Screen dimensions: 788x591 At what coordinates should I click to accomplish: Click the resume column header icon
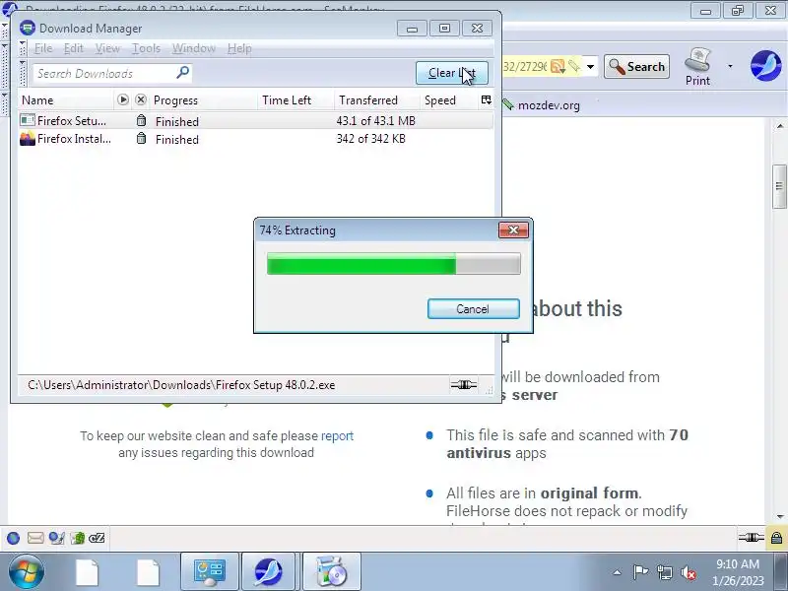point(123,99)
